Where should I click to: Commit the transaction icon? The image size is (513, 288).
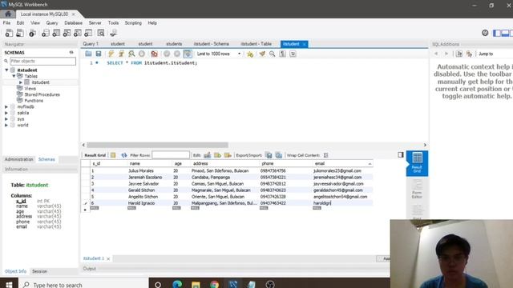click(x=167, y=54)
